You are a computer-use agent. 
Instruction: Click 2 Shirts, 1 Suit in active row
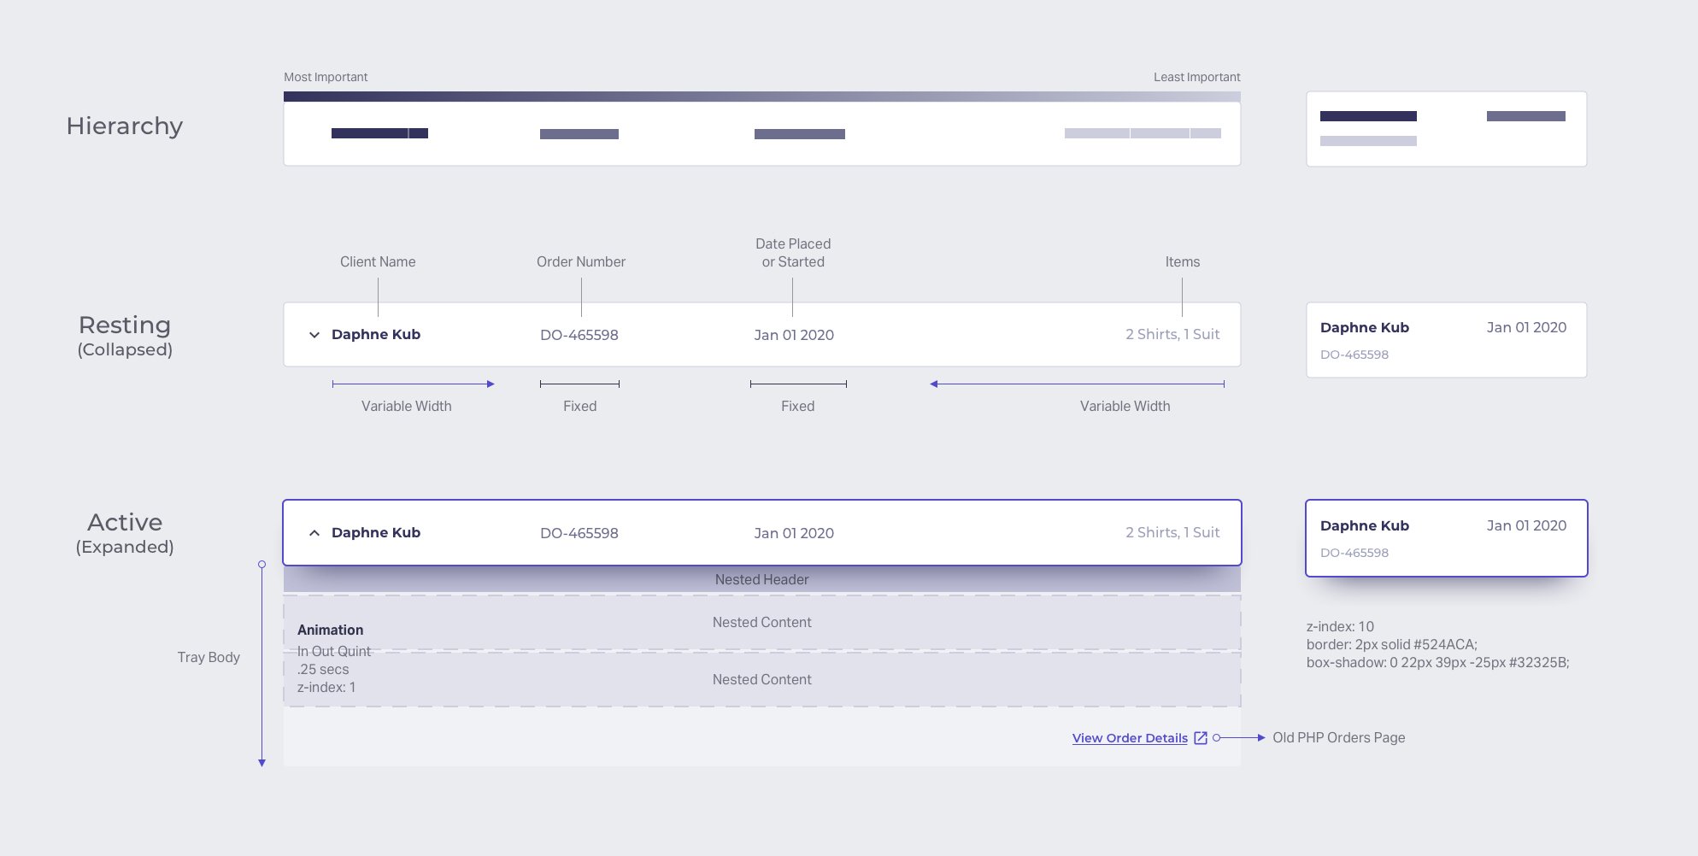point(1172,532)
